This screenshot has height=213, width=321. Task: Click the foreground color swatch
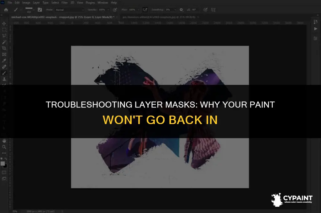pos(3,164)
